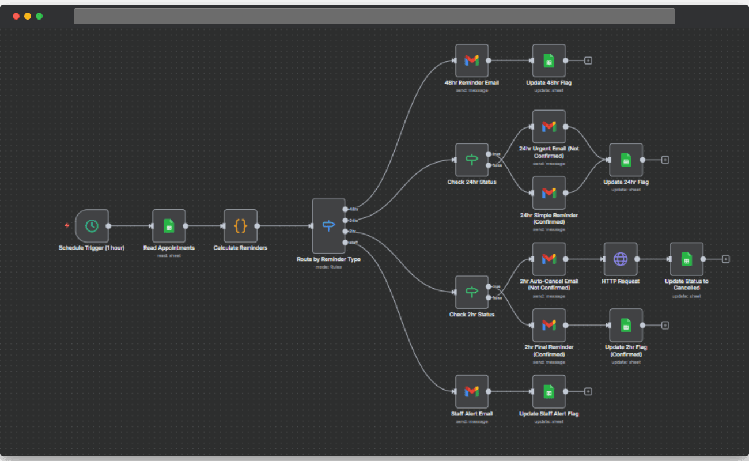The image size is (749, 461).
Task: Click the 2hr output branch label
Action: coord(351,231)
